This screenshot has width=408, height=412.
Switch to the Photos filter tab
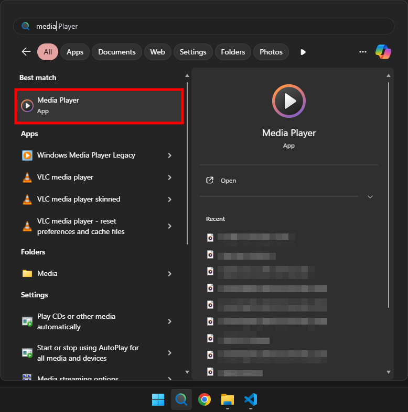(x=271, y=52)
